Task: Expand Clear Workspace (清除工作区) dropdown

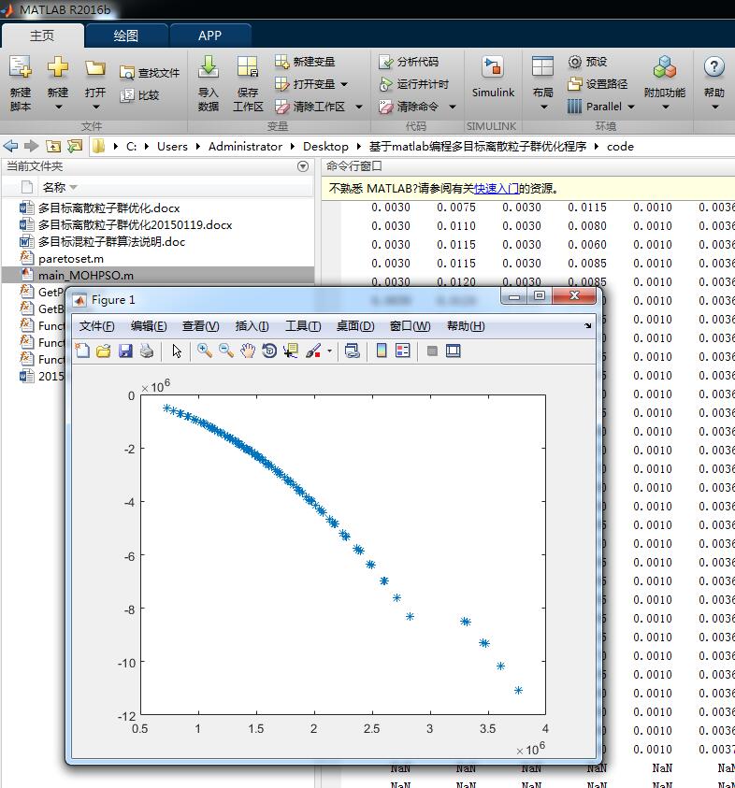Action: 359,107
